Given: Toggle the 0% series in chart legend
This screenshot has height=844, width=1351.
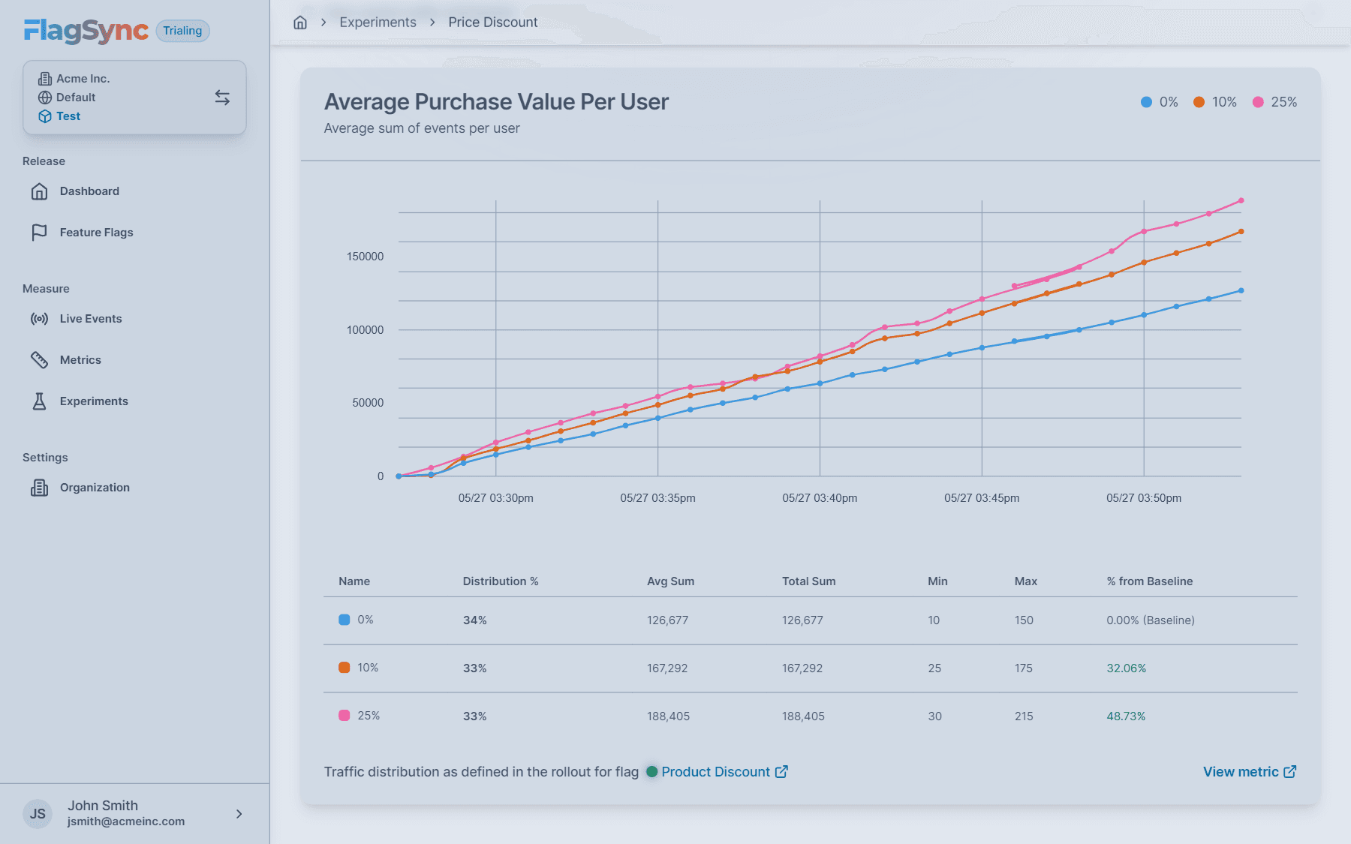Looking at the screenshot, I should (1160, 102).
